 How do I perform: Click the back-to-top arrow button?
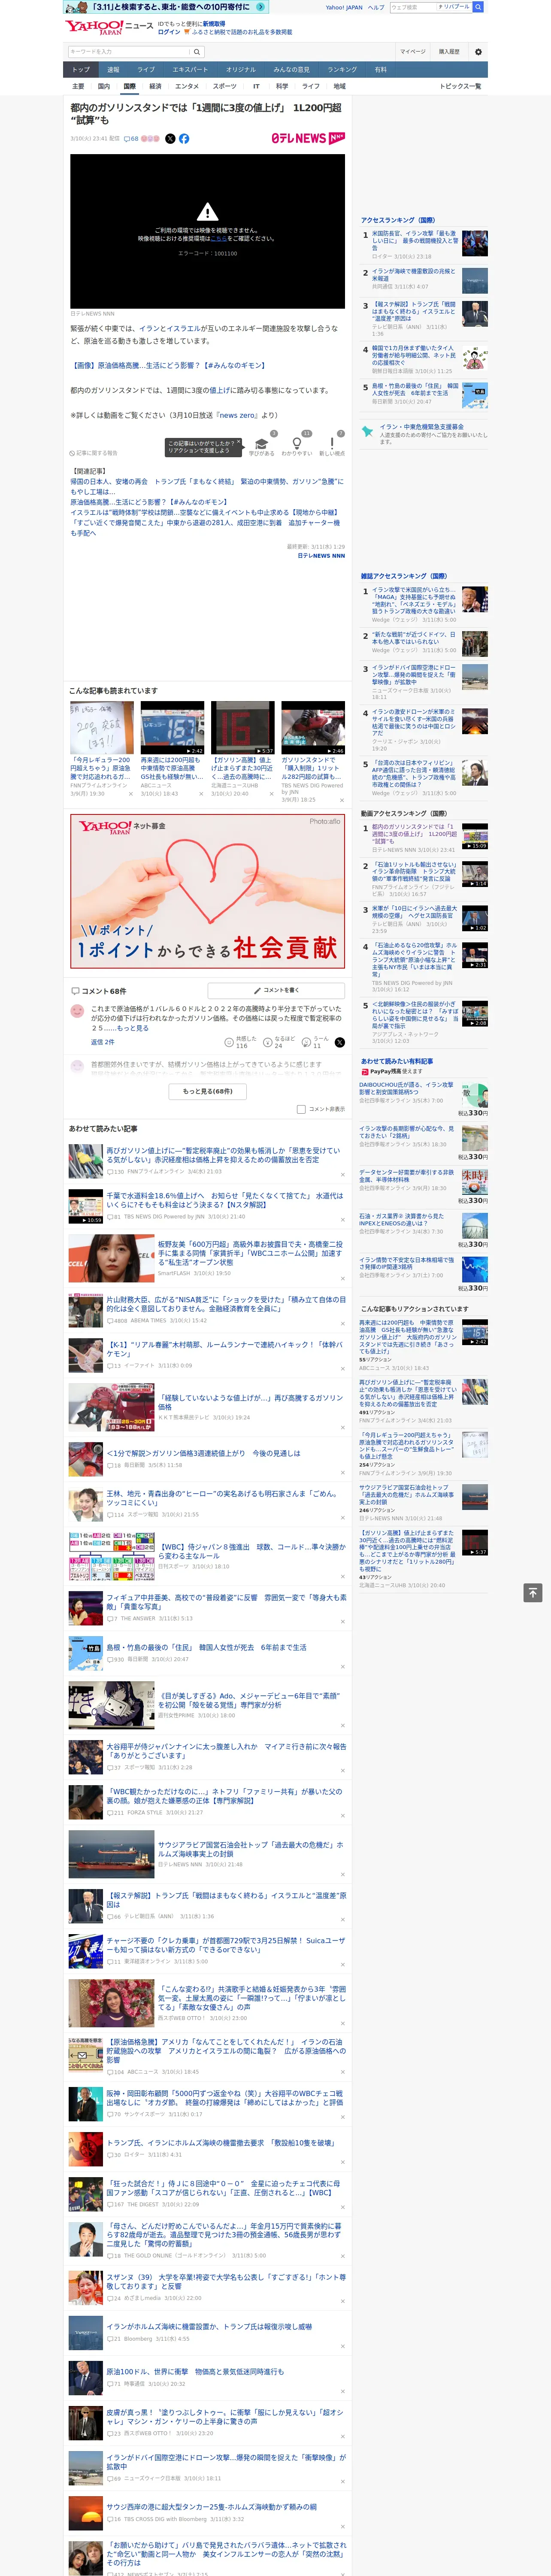(x=533, y=1592)
